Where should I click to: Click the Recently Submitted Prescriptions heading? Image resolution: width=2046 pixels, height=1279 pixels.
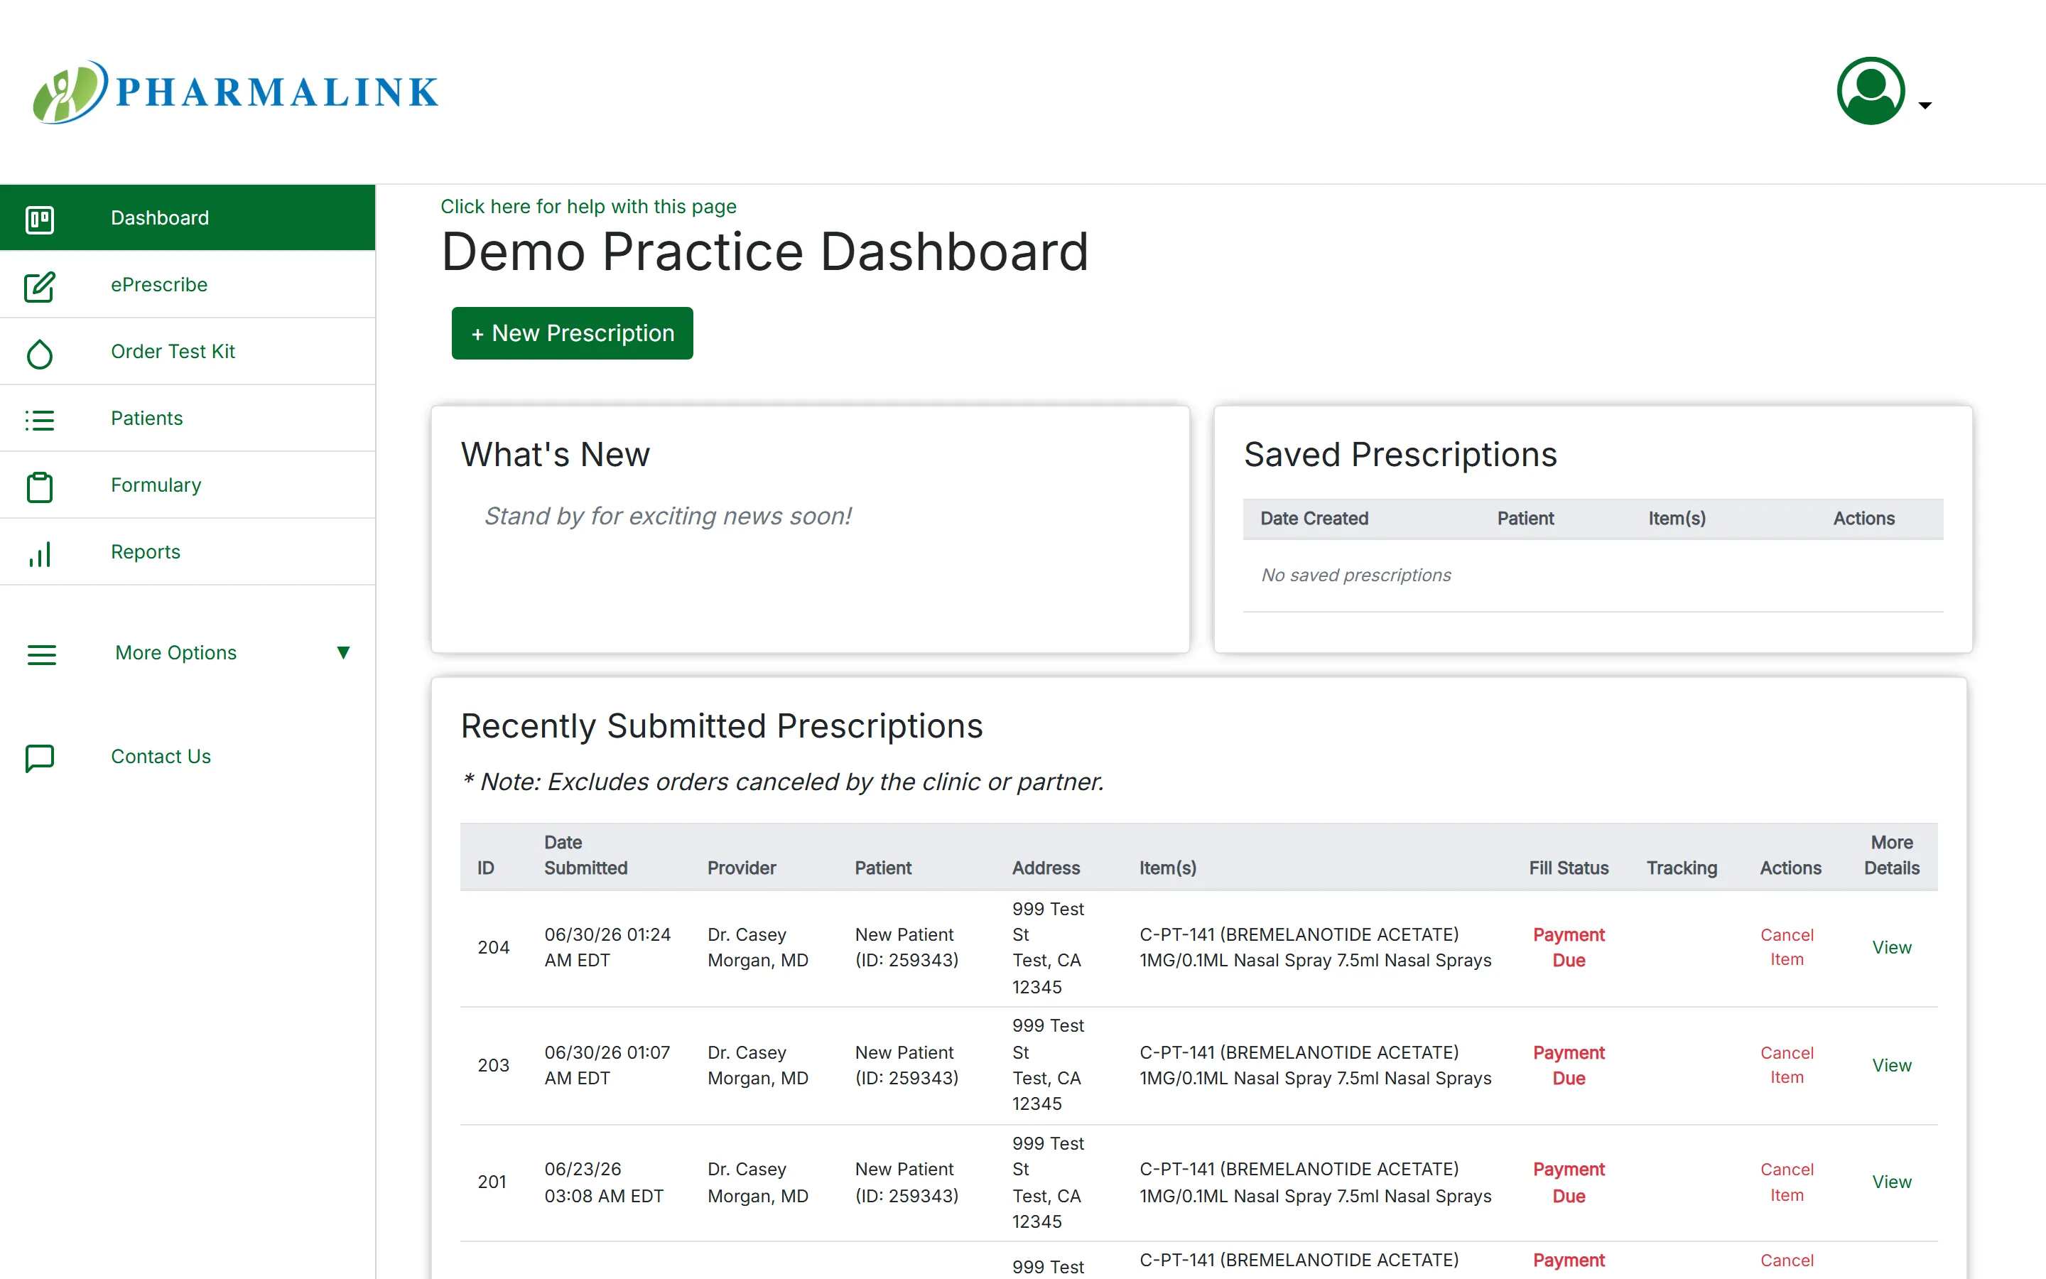721,725
